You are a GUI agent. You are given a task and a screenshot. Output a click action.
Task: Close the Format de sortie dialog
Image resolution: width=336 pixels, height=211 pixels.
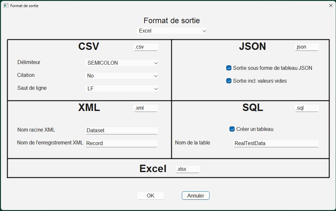pos(331,5)
